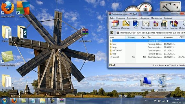Viewport: 185px width, 104px height.
Task: Run the Тест (Test) archive tool
Action: (136, 25)
